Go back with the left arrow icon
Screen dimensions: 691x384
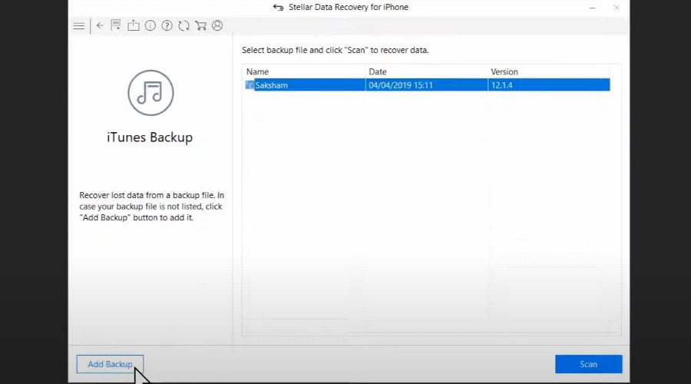100,25
